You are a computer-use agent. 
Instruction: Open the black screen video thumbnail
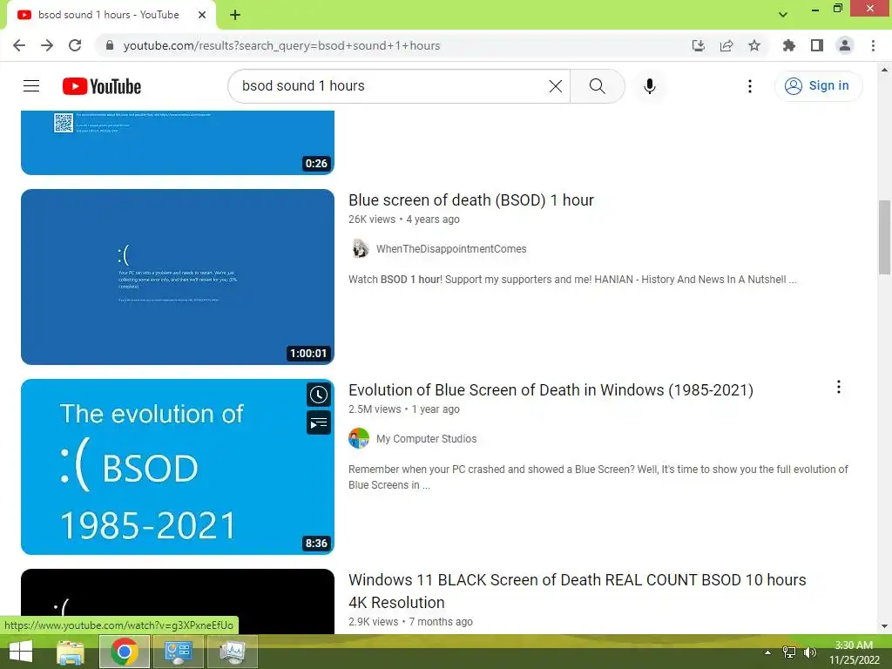[x=178, y=601]
